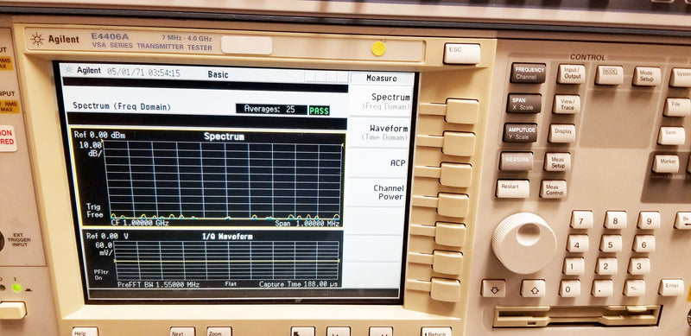
Task: Click the CF 1.00000 GHz readout
Action: coord(140,223)
